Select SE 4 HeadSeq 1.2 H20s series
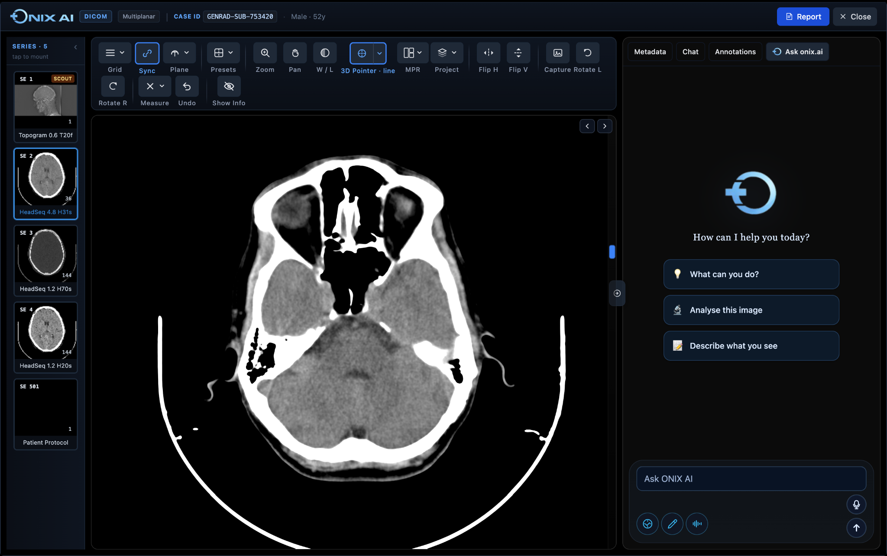This screenshot has width=887, height=556. tap(45, 337)
